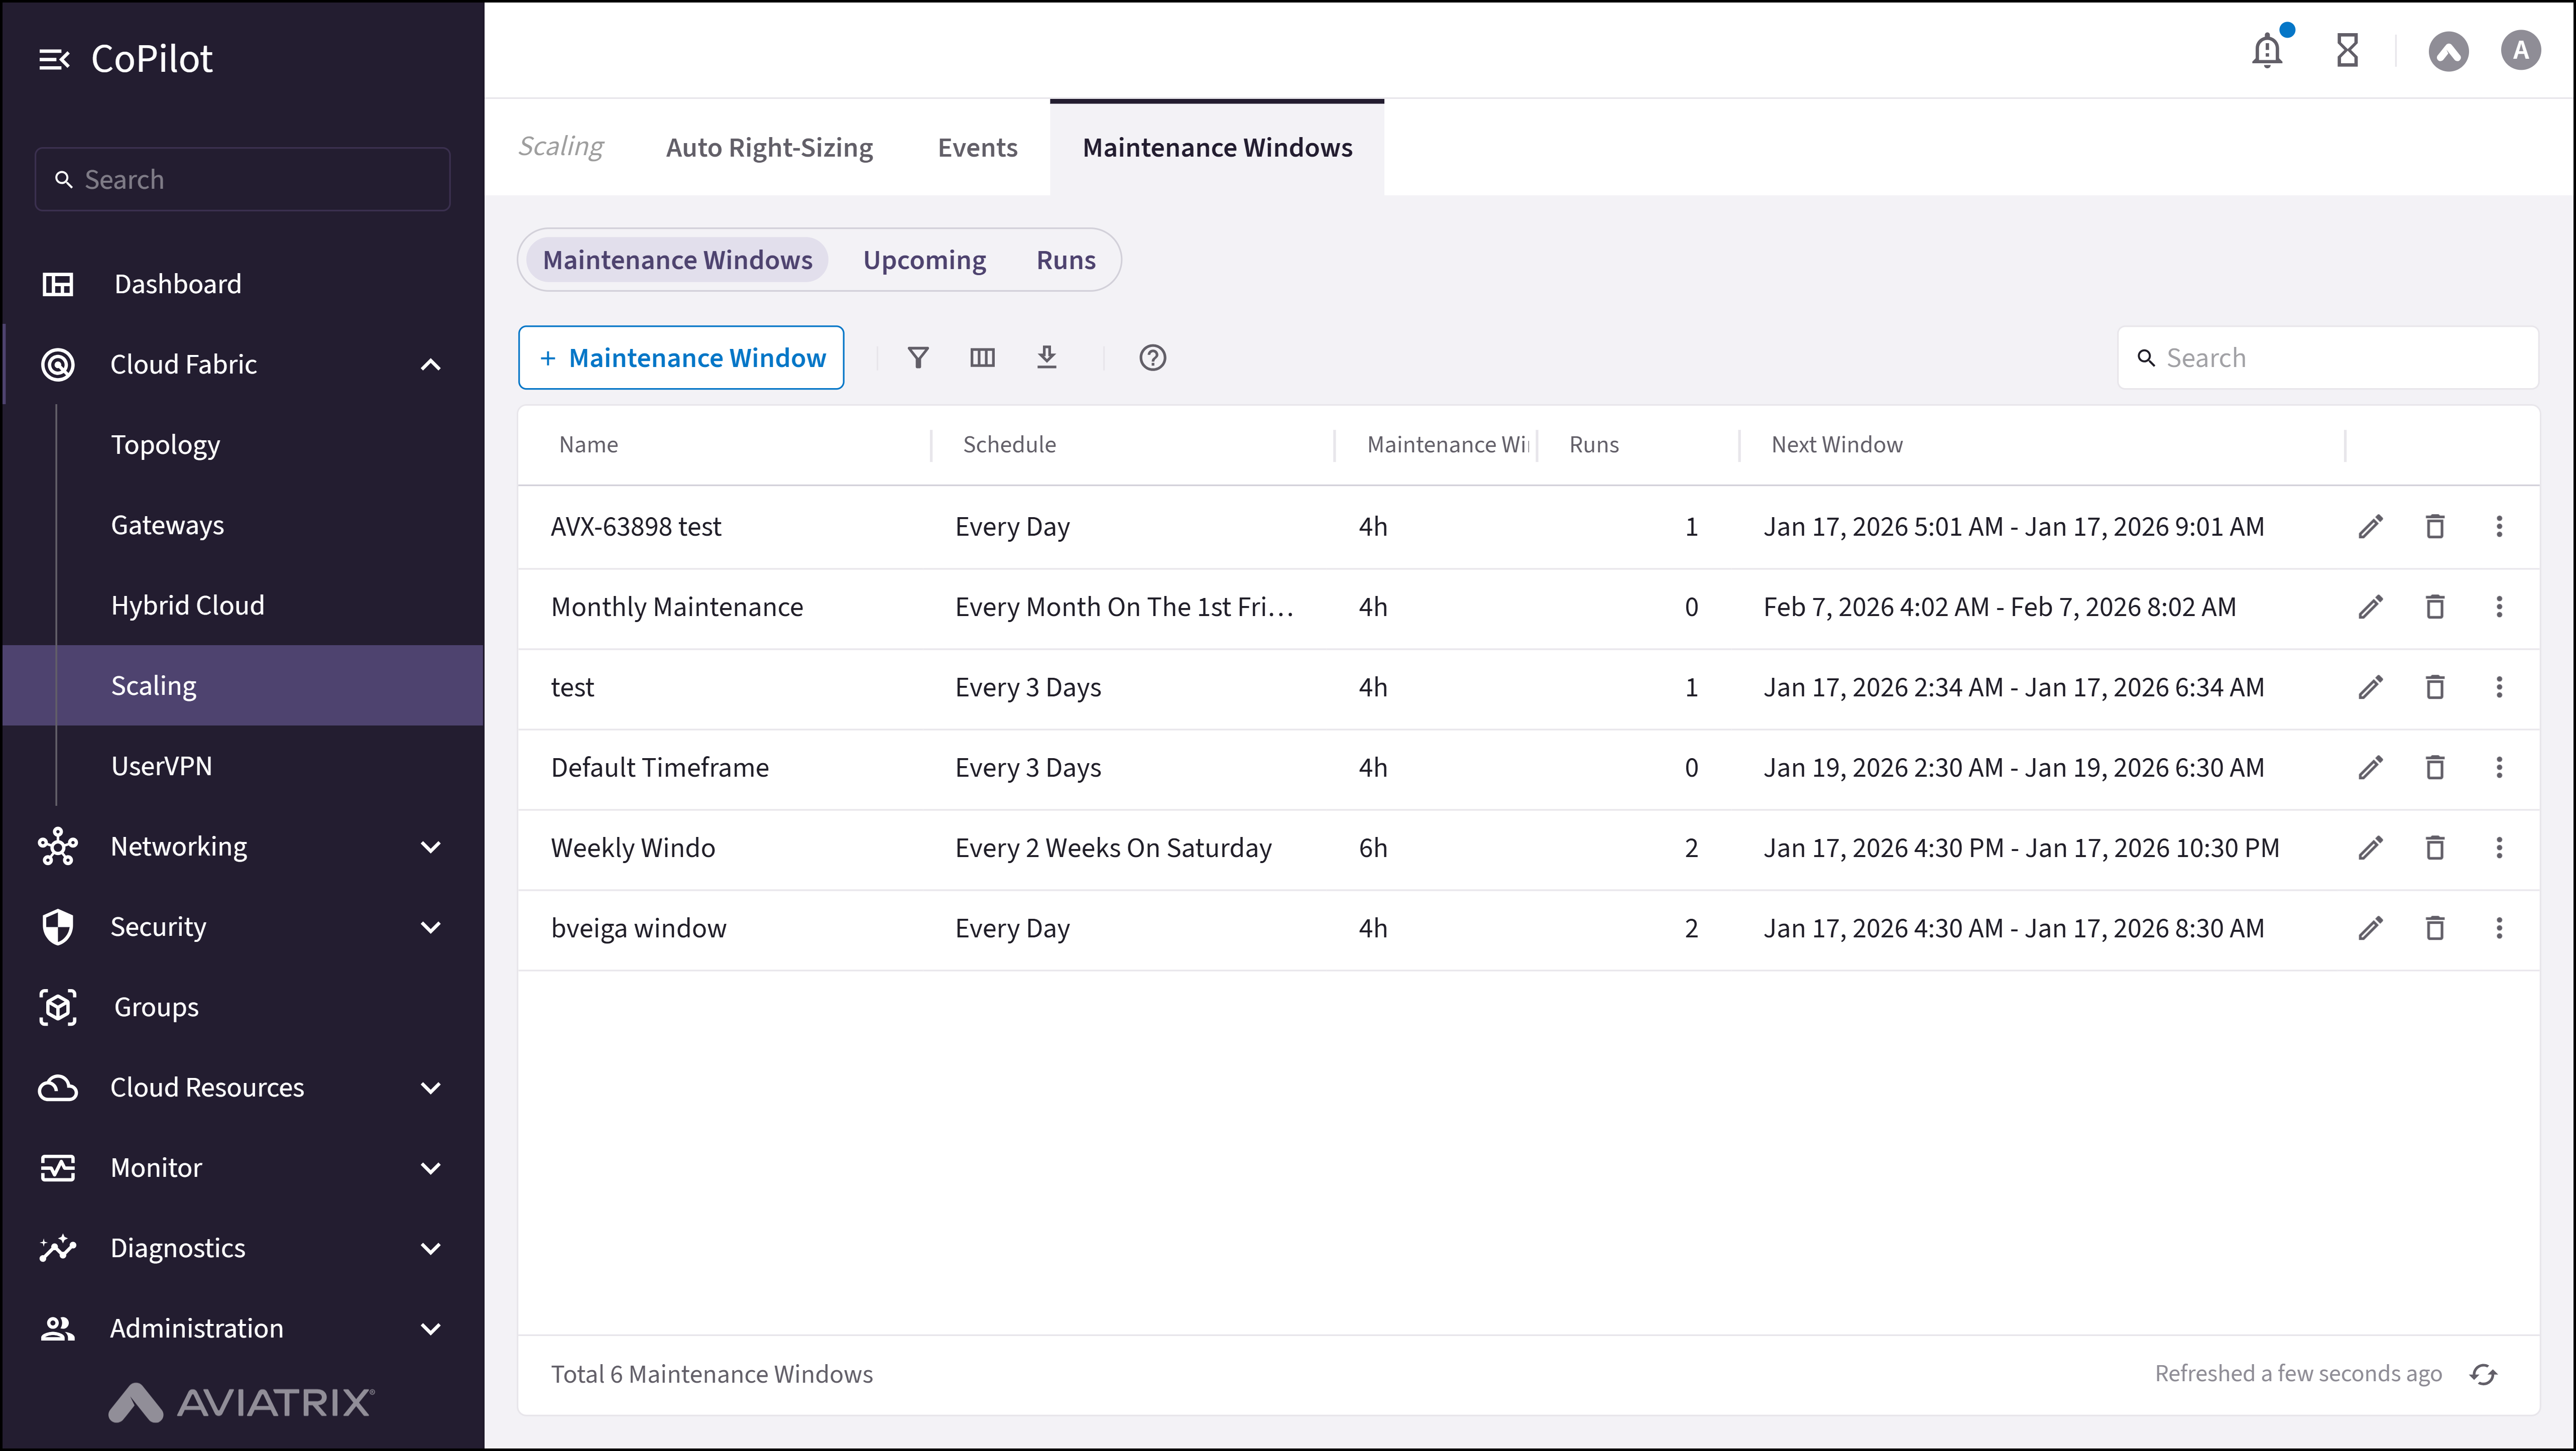Collapse the left sidebar with the hamburger icon
This screenshot has height=1451, width=2576.
click(55, 58)
